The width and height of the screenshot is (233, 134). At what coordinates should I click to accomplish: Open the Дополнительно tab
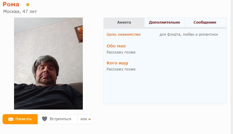tap(165, 22)
